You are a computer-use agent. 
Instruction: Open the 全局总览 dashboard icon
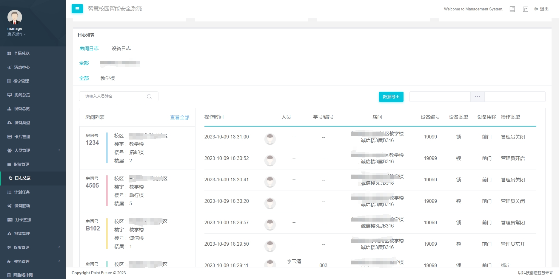tap(9, 53)
